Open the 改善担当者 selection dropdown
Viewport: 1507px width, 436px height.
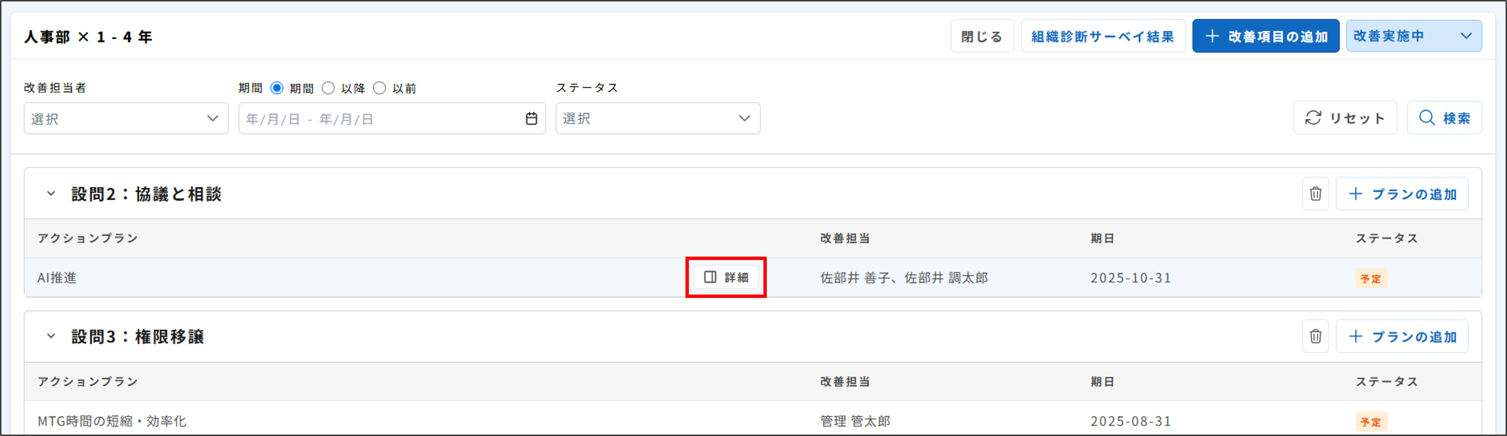coord(126,119)
